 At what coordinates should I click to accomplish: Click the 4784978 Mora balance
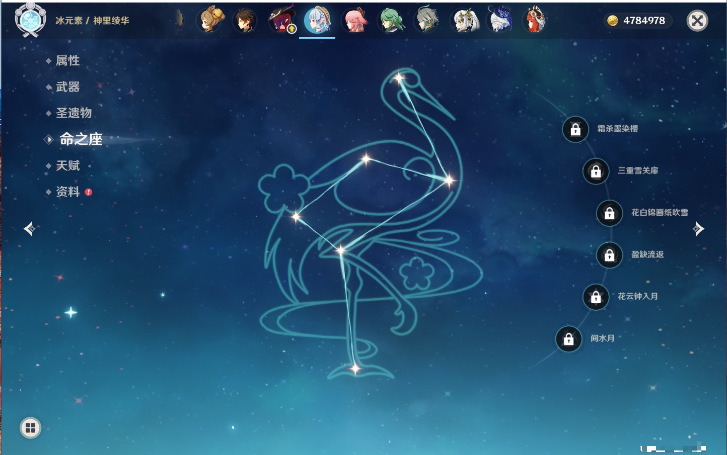(644, 21)
